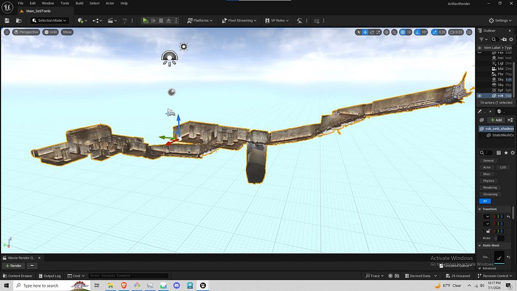Click the Static Mesh asset thumbnail
The image size is (517, 291).
click(x=499, y=257)
